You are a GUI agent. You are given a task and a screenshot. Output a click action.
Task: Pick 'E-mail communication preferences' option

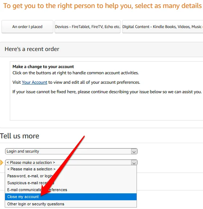[71, 190]
